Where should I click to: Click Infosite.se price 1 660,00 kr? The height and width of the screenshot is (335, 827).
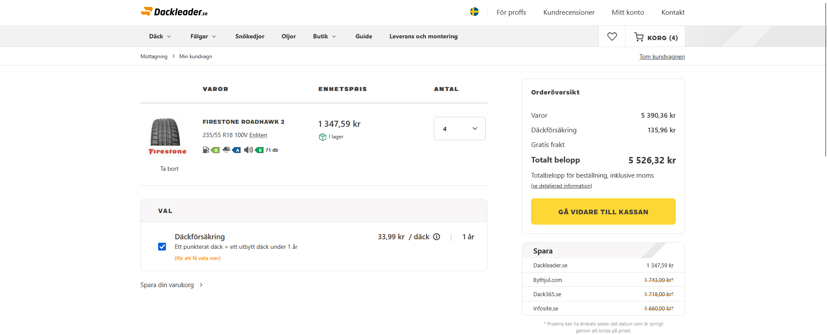point(658,308)
